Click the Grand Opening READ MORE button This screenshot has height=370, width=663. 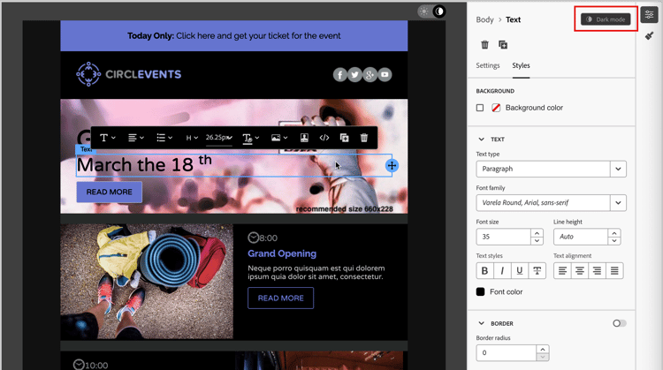click(x=280, y=298)
